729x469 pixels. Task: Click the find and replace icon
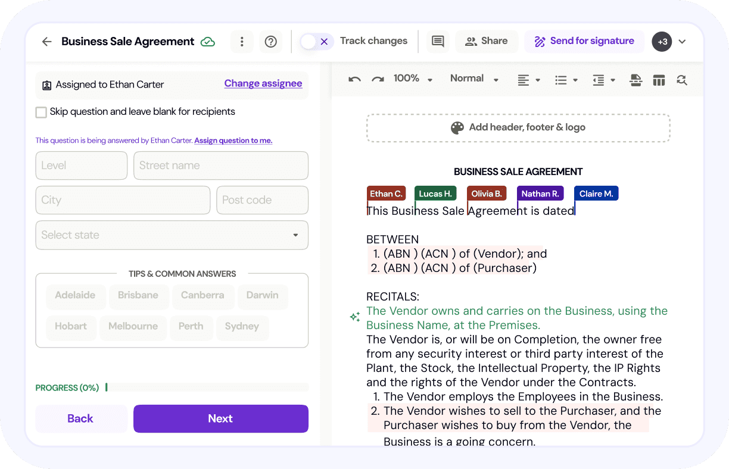(682, 80)
